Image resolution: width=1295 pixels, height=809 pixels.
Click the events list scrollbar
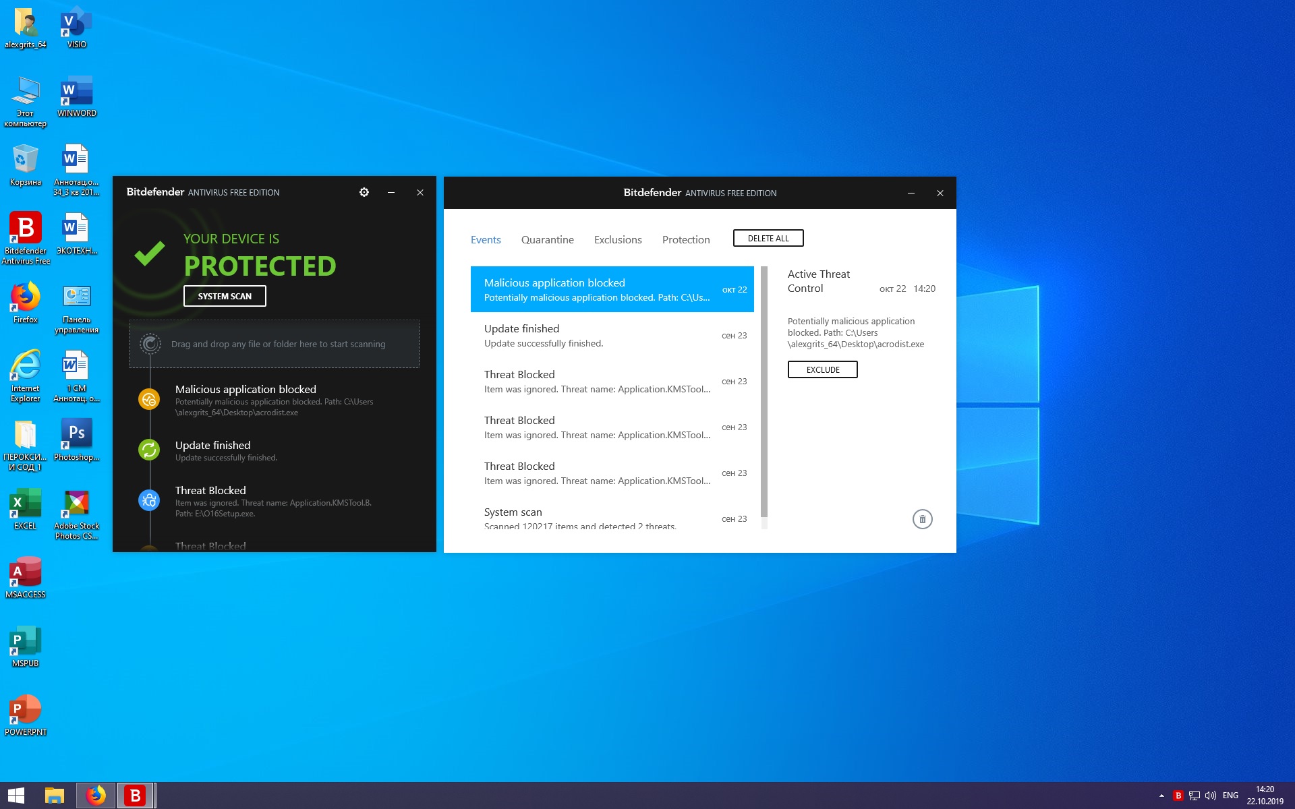click(x=764, y=391)
